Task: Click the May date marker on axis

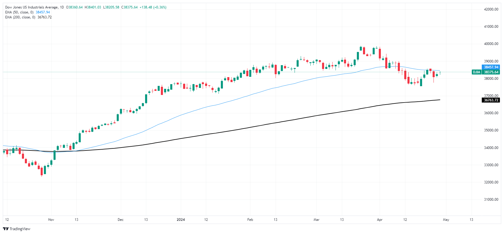Action: click(x=446, y=220)
